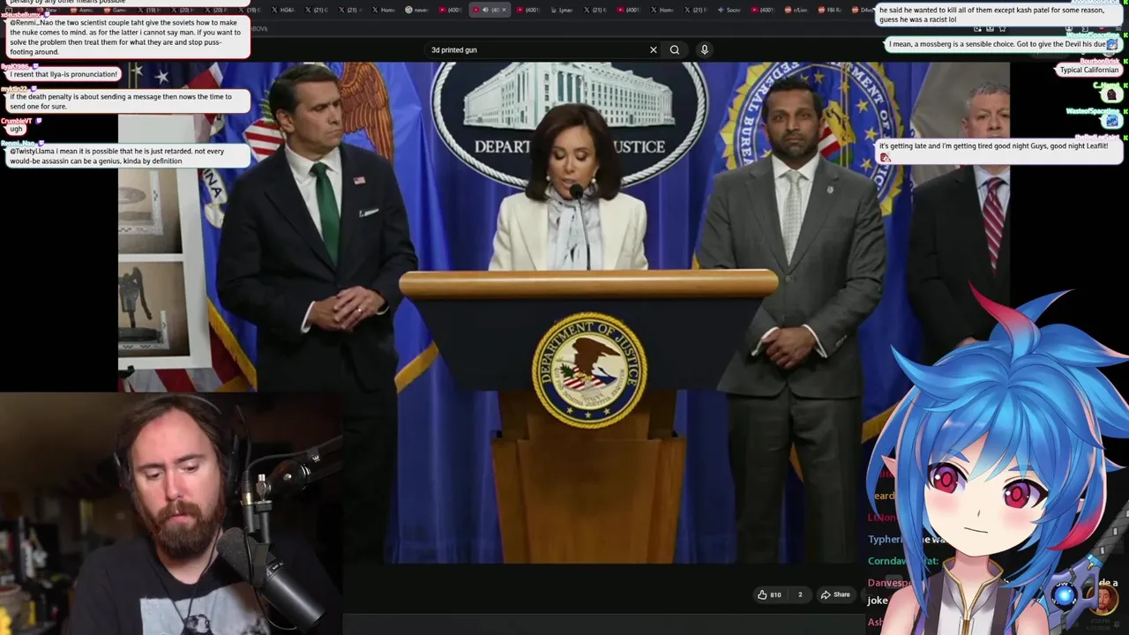Click the Department of Justice podium seal

(589, 370)
